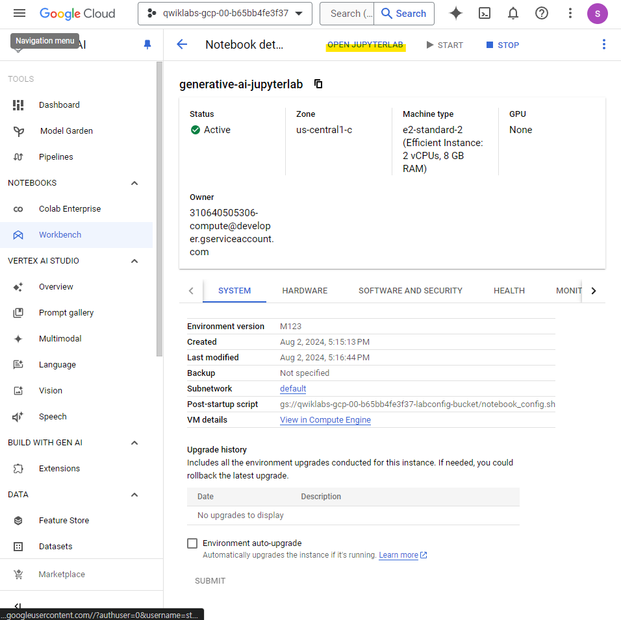Open the main navigation hamburger menu
This screenshot has height=620, width=621.
(x=19, y=14)
